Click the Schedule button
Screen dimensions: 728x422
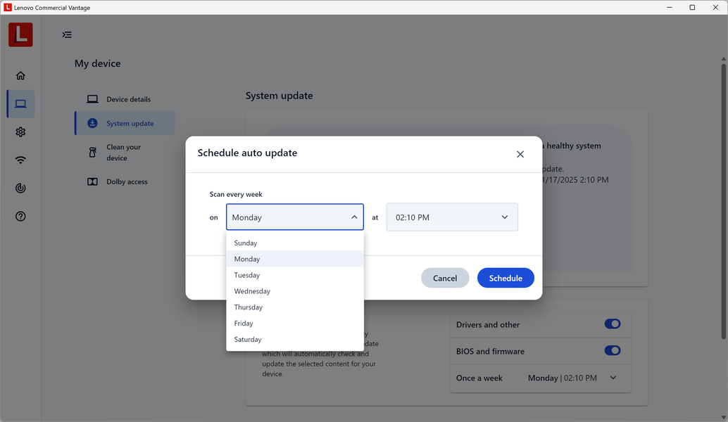(506, 278)
